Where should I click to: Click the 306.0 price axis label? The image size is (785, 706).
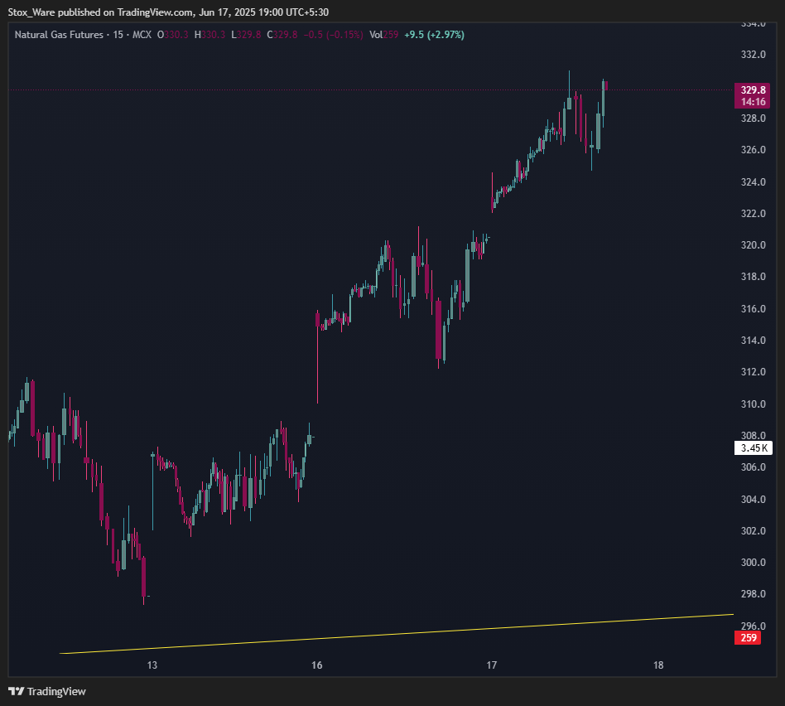[x=753, y=467]
